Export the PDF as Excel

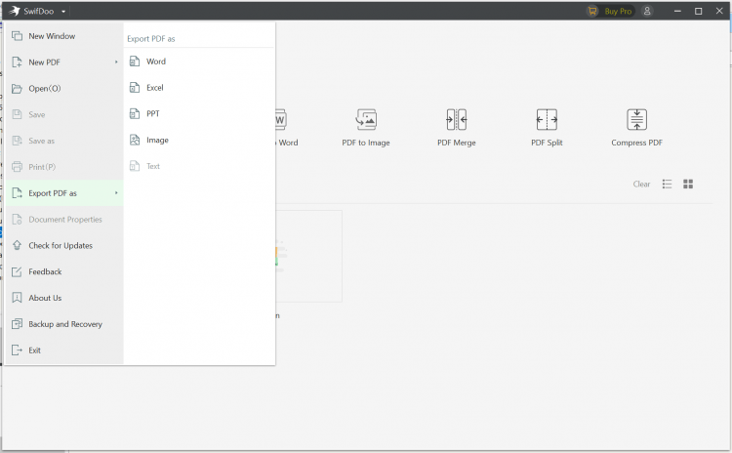point(199,87)
